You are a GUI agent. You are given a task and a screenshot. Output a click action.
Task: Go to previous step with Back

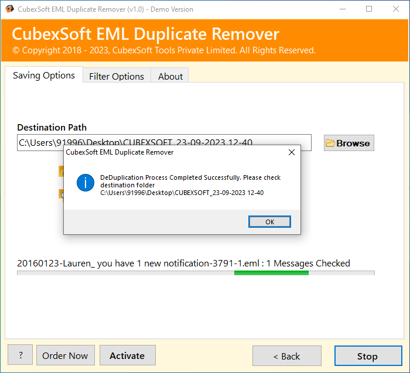(287, 356)
